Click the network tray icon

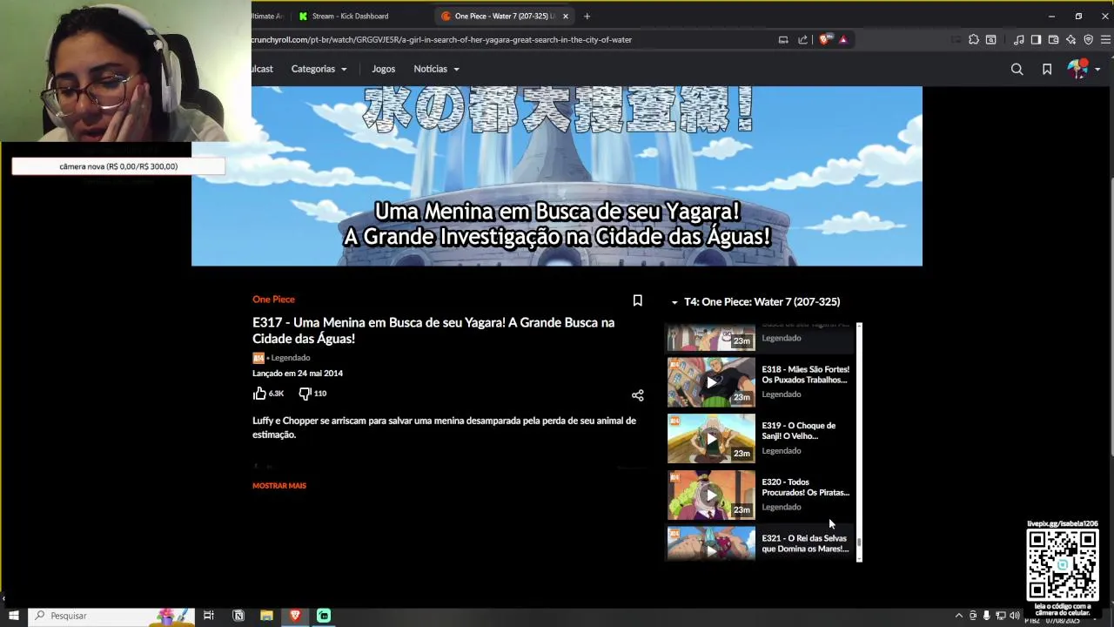tap(1001, 616)
